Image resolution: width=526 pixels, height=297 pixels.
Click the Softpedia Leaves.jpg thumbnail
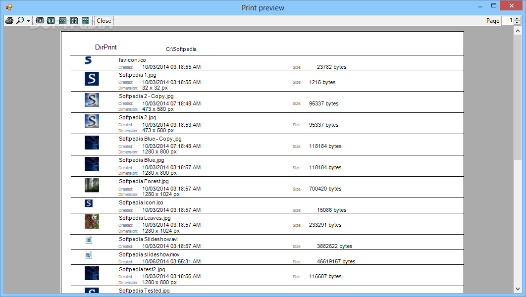point(92,222)
